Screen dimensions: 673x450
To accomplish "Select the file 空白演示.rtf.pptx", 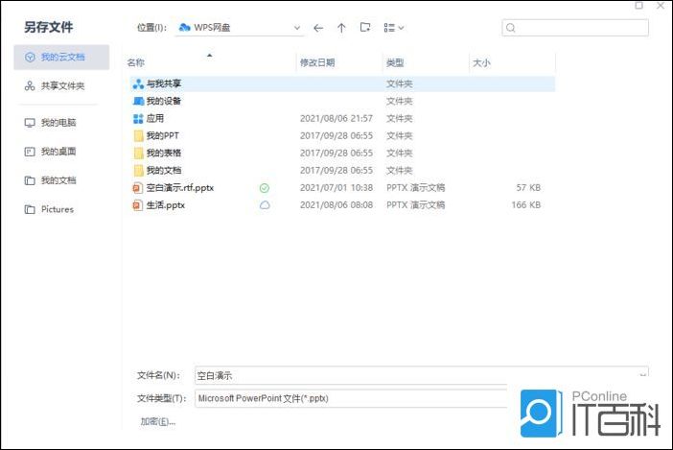I will [x=342, y=188].
